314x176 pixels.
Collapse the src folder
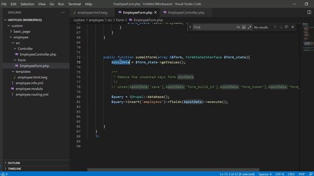click(18, 43)
